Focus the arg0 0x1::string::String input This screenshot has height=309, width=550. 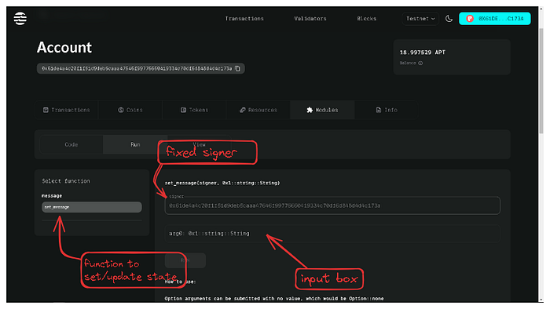coord(332,234)
